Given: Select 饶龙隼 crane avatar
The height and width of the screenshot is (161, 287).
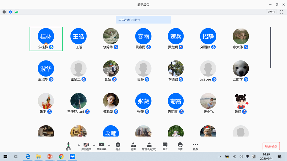Looking at the screenshot, I should point(111,36).
